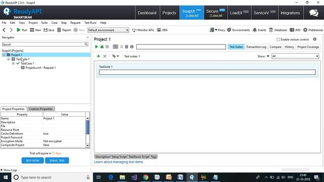This screenshot has height=182, width=324.
Task: Close the Navigator panel
Action: pyautogui.click(x=88, y=37)
